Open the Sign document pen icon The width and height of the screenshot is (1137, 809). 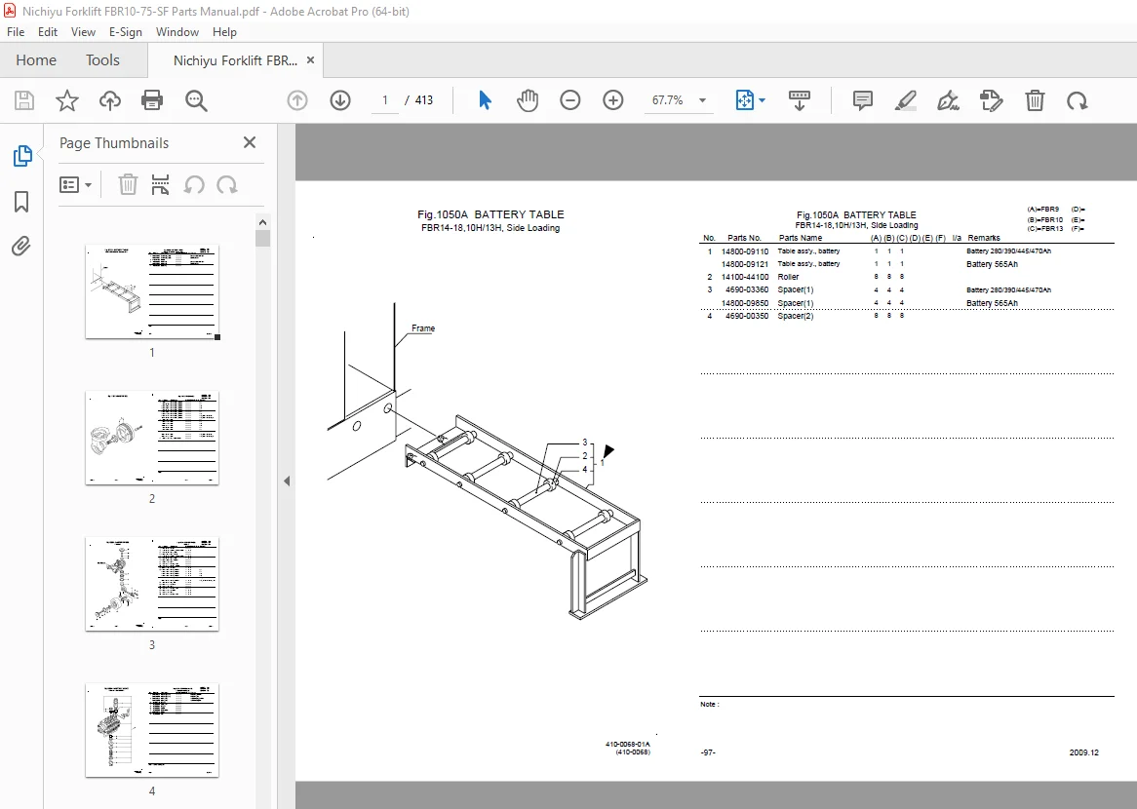click(x=948, y=100)
